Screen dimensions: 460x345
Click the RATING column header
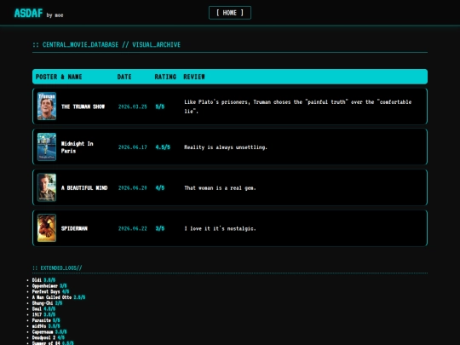click(165, 77)
